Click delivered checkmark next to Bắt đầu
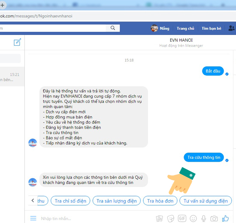The height and width of the screenshot is (223, 236). pos(227,74)
